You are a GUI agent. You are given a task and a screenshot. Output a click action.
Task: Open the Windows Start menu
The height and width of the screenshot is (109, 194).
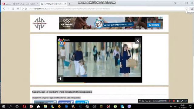coord(3,106)
